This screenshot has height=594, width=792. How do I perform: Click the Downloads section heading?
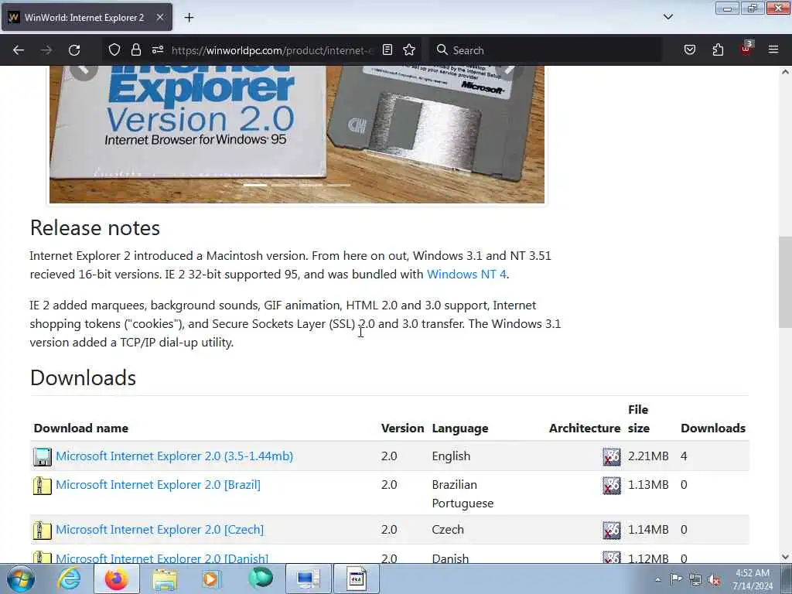click(83, 378)
